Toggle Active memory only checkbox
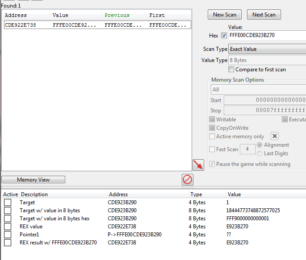Screen dimensions: 306x260 coord(212,136)
